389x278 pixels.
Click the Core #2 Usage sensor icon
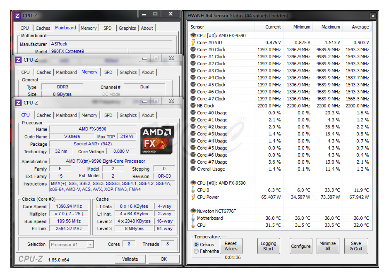tap(193, 127)
